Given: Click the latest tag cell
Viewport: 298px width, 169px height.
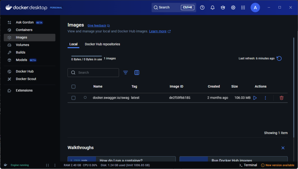Looking at the screenshot, I should (x=135, y=98).
